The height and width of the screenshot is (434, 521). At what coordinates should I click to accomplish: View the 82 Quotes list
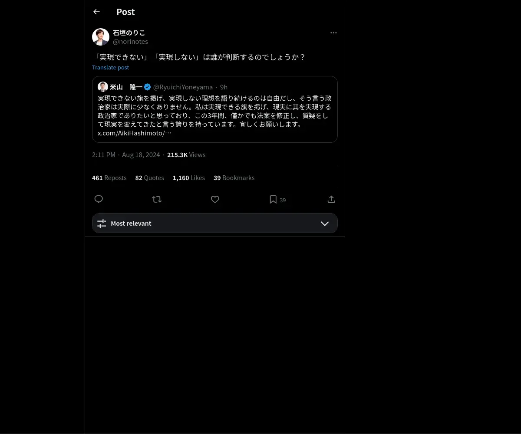click(x=150, y=178)
